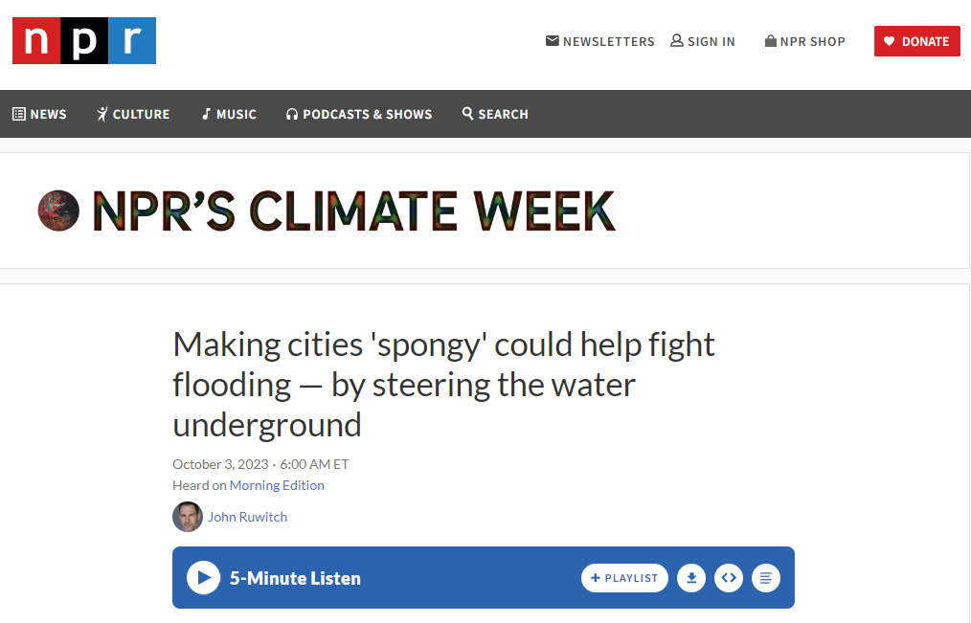Viewport: 971px width, 623px height.
Task: Play the 5-Minute Listen audio
Action: point(203,578)
